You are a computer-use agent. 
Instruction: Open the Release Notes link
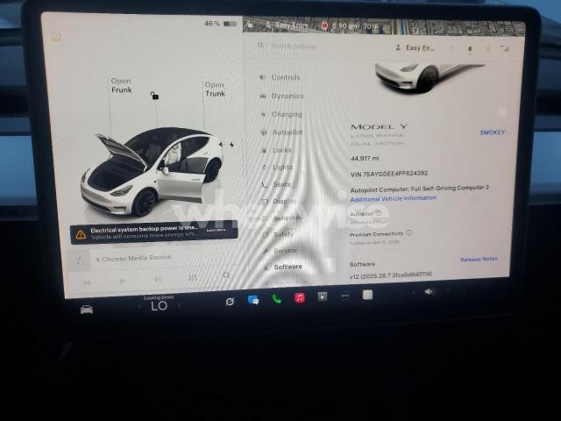(x=479, y=260)
